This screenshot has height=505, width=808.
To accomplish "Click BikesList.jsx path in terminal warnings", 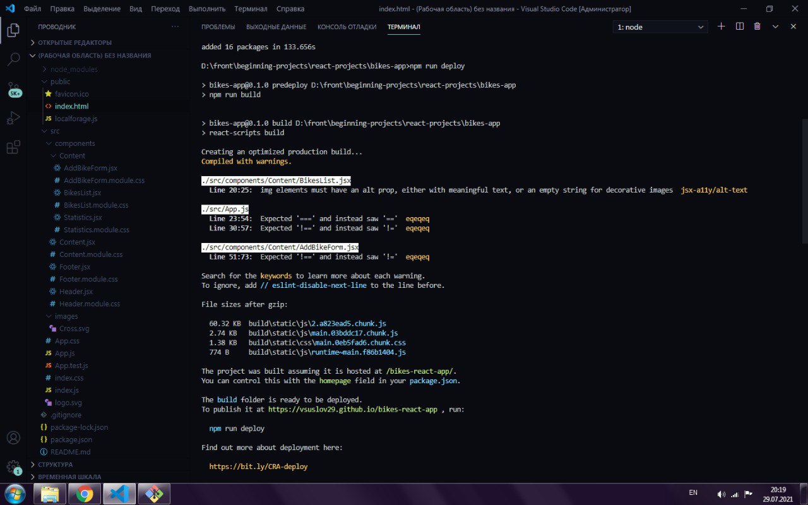I will (276, 181).
